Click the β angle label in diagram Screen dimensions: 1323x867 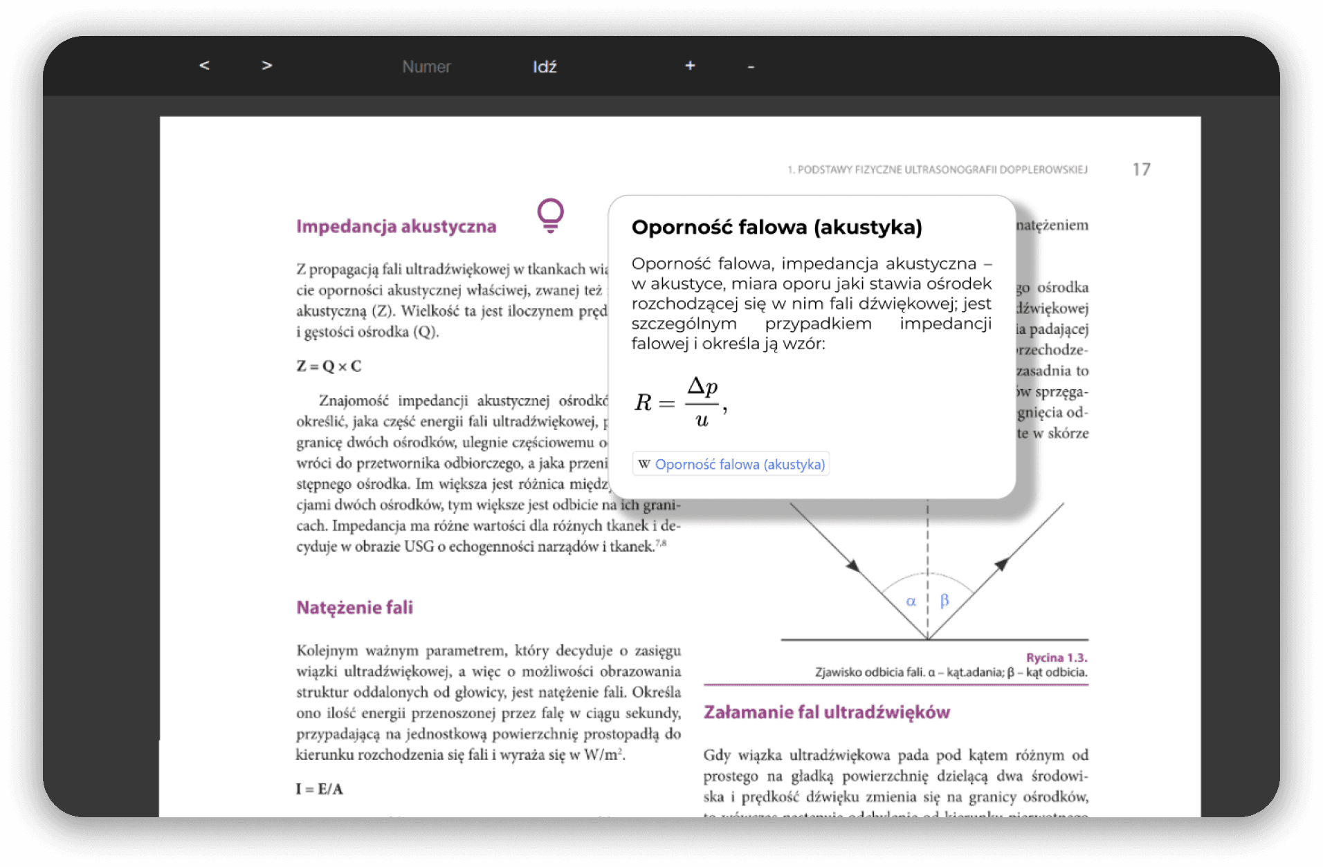tap(945, 600)
